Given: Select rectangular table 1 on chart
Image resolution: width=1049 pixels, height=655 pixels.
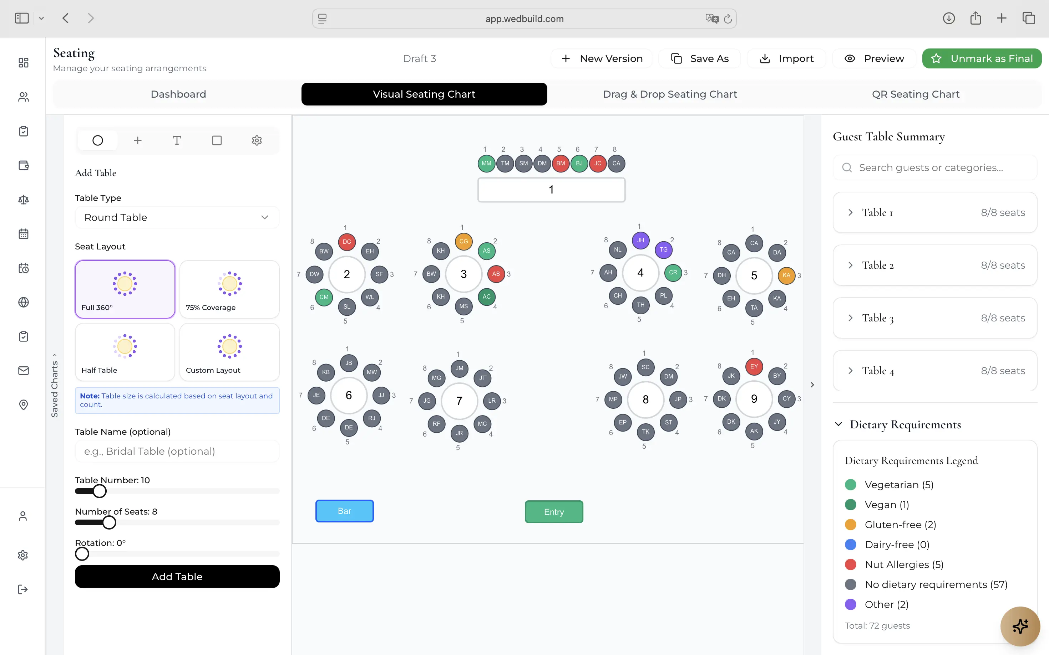Looking at the screenshot, I should (x=551, y=190).
